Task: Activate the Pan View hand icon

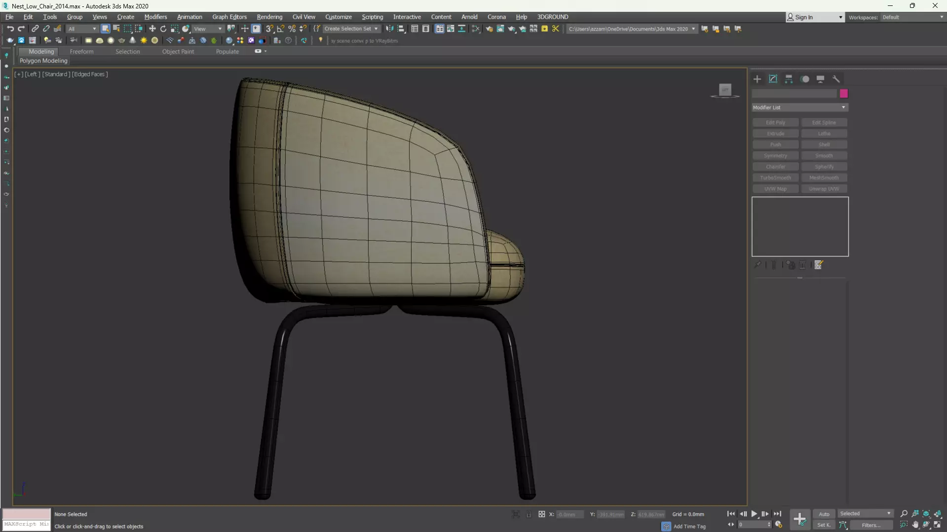Action: point(915,525)
